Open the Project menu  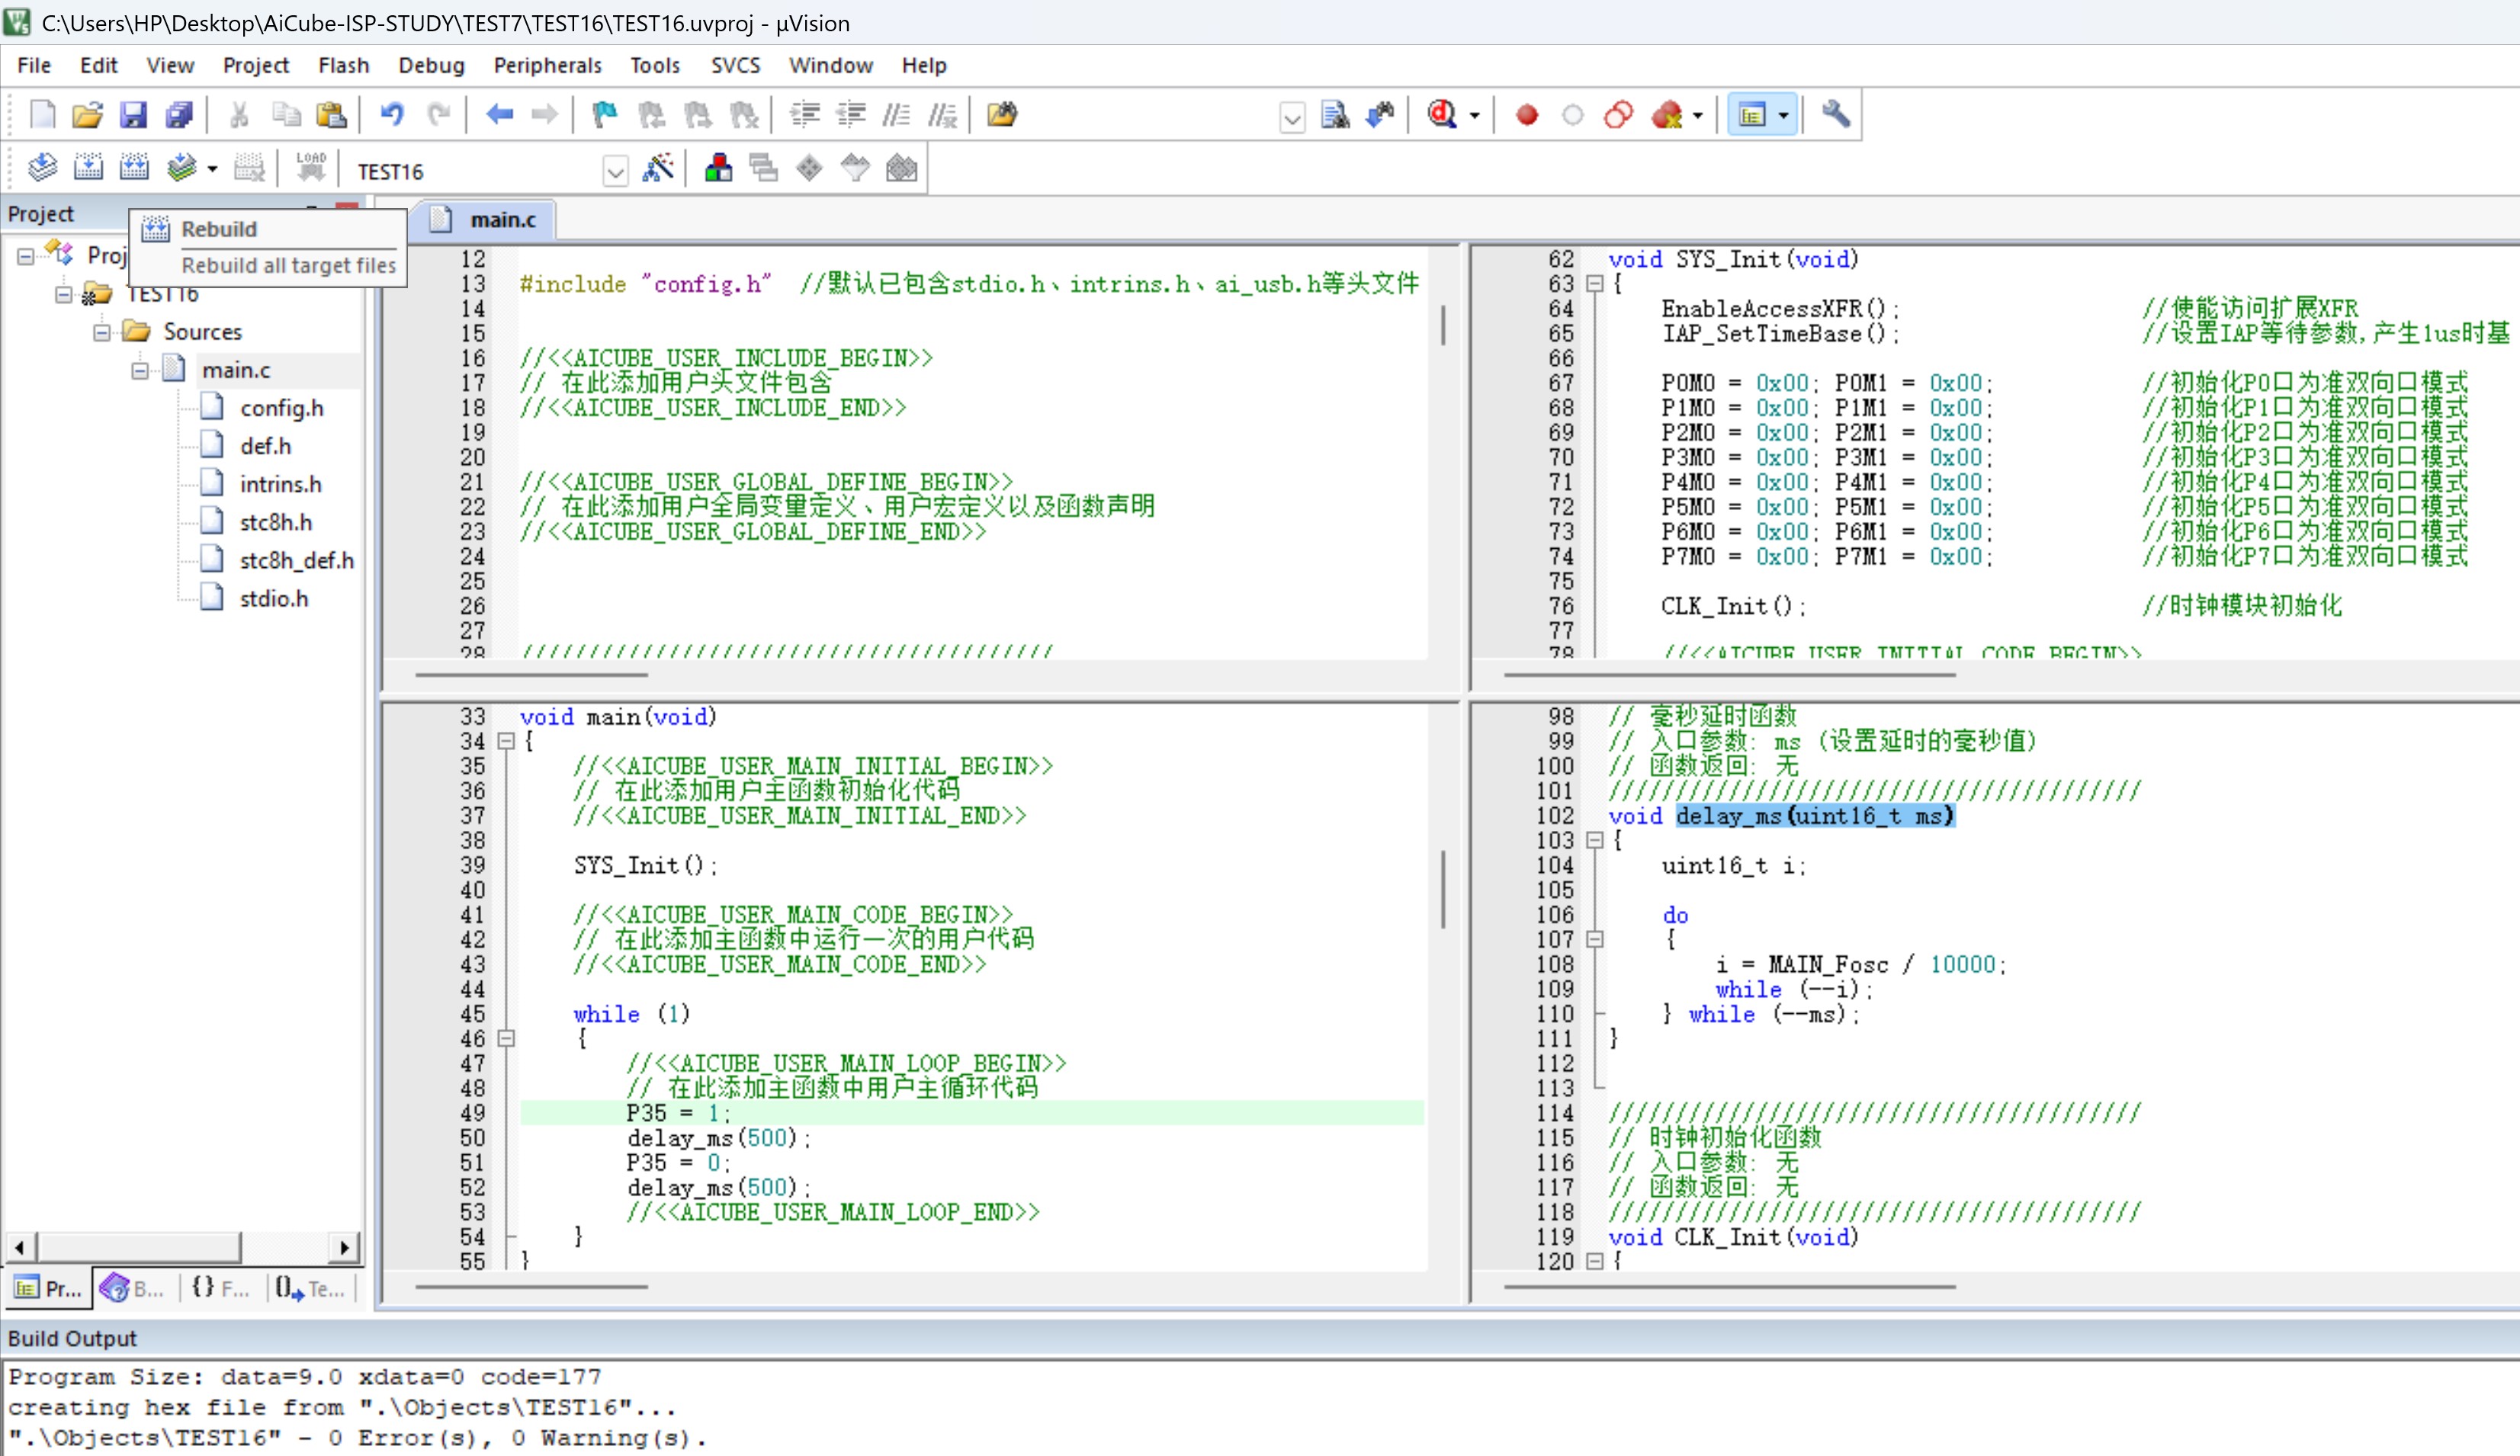tap(256, 65)
